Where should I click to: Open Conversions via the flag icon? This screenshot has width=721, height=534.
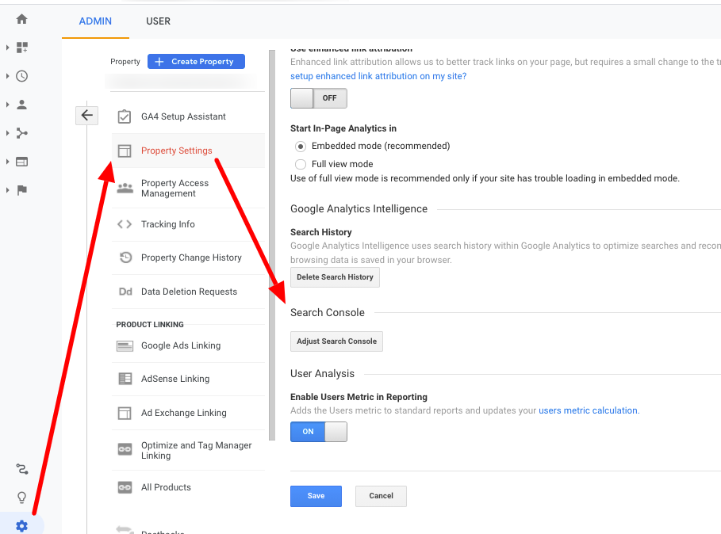[x=22, y=190]
